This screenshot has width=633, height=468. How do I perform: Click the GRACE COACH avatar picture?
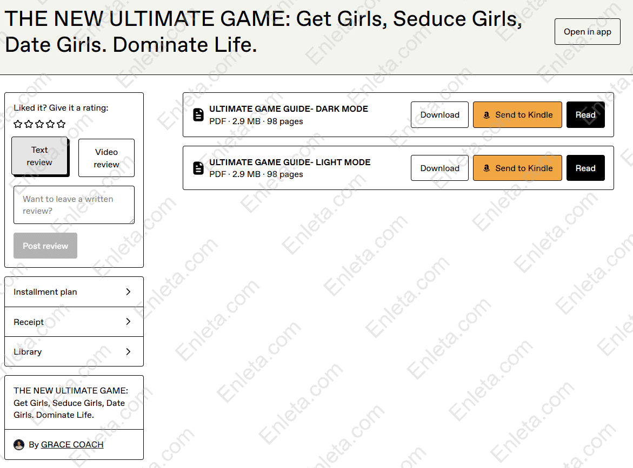click(19, 445)
